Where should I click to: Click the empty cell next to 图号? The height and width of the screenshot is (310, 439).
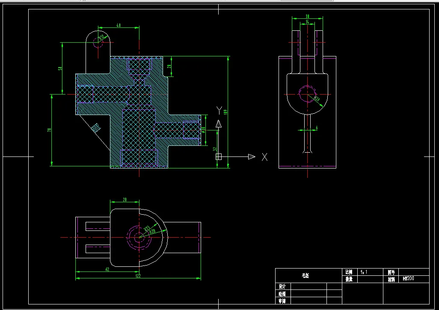pyautogui.click(x=413, y=272)
